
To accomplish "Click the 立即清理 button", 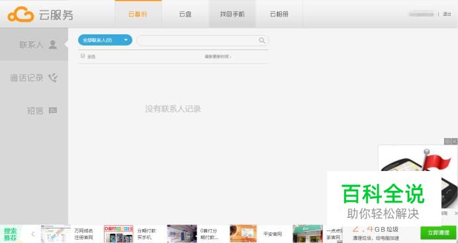I will [438, 233].
